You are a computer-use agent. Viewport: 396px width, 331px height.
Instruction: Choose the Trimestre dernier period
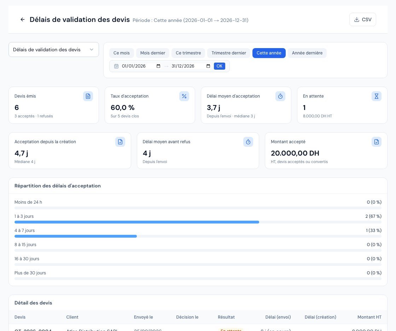click(x=229, y=53)
